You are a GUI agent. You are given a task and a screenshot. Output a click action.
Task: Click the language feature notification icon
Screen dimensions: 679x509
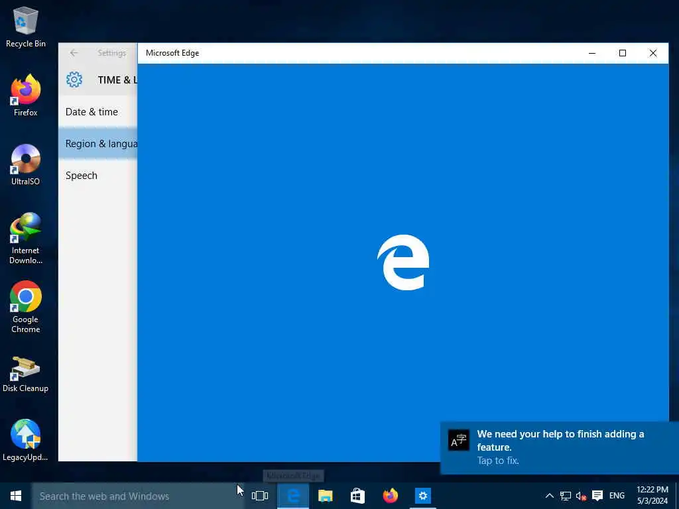tap(459, 441)
